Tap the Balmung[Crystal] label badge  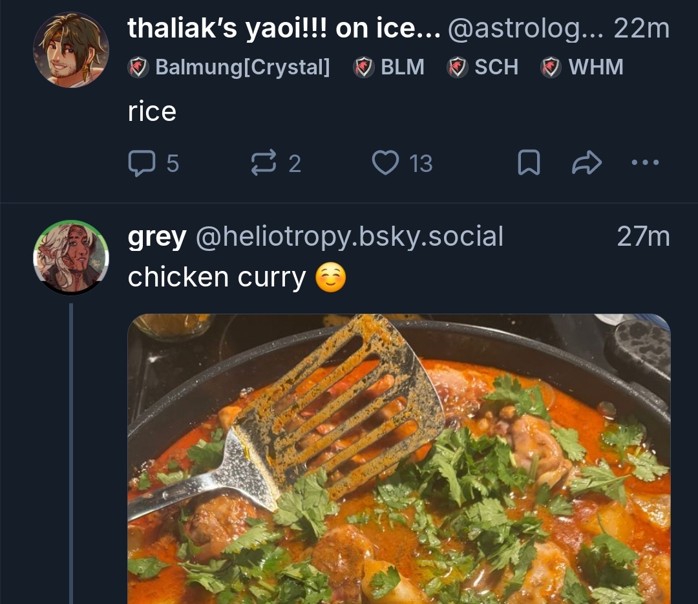click(229, 67)
